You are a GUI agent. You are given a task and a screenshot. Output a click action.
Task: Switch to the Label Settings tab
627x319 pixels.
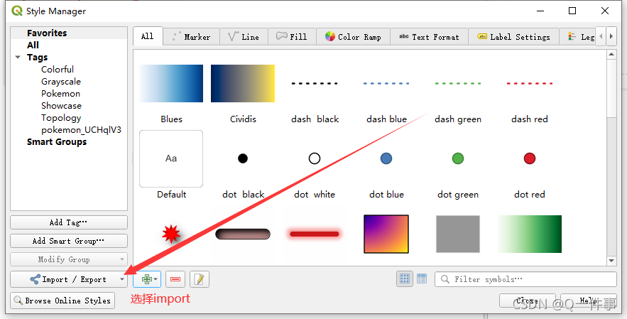pyautogui.click(x=513, y=37)
